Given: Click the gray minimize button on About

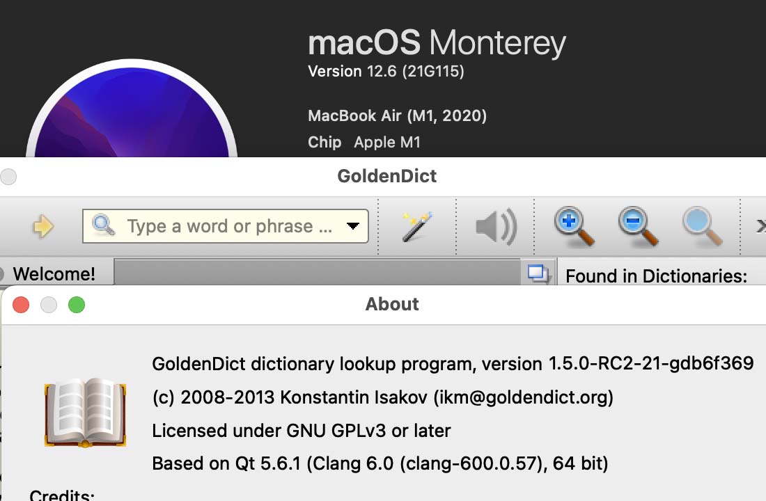Looking at the screenshot, I should (49, 305).
